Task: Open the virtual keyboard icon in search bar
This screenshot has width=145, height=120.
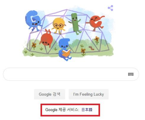Action: (131, 74)
